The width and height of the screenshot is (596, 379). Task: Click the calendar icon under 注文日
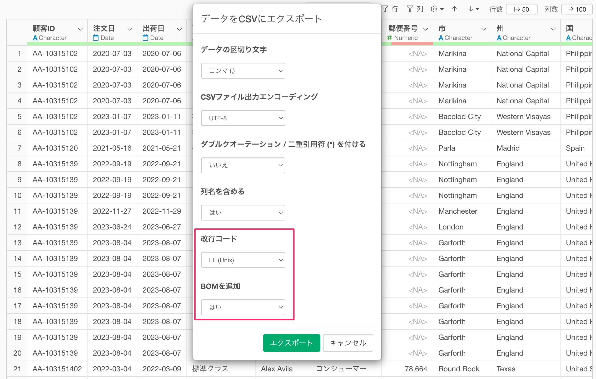pos(96,38)
